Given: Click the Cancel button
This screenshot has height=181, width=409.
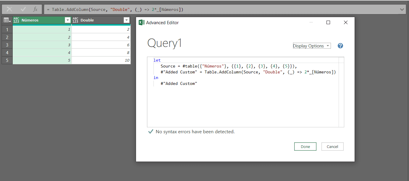Looking at the screenshot, I should click(x=332, y=147).
